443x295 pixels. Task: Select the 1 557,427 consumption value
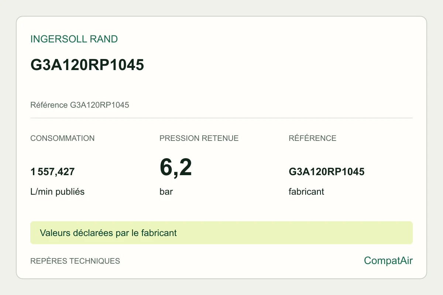pos(52,171)
